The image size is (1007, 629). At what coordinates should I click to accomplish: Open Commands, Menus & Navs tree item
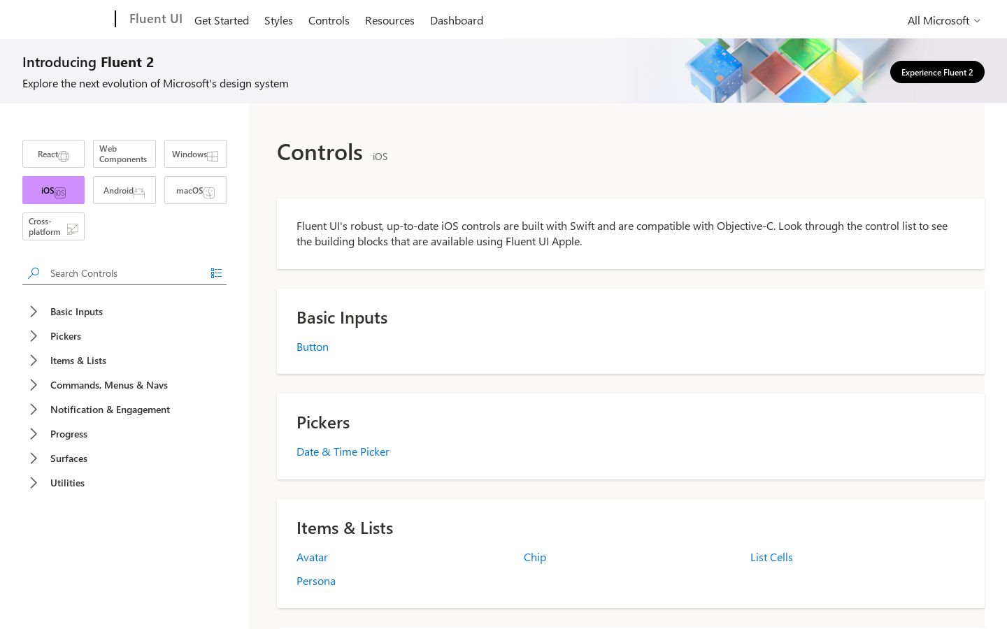(x=109, y=385)
